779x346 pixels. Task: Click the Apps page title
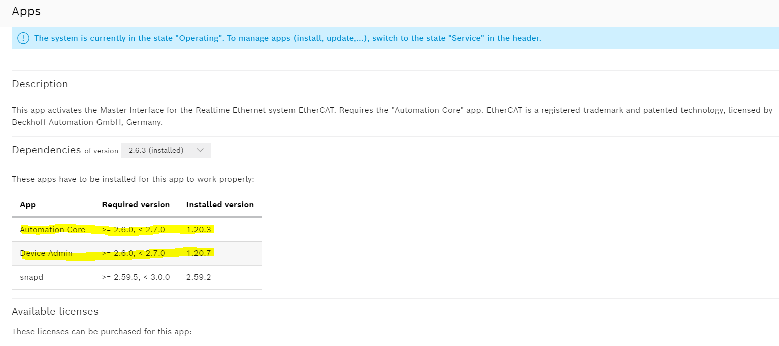[x=26, y=11]
